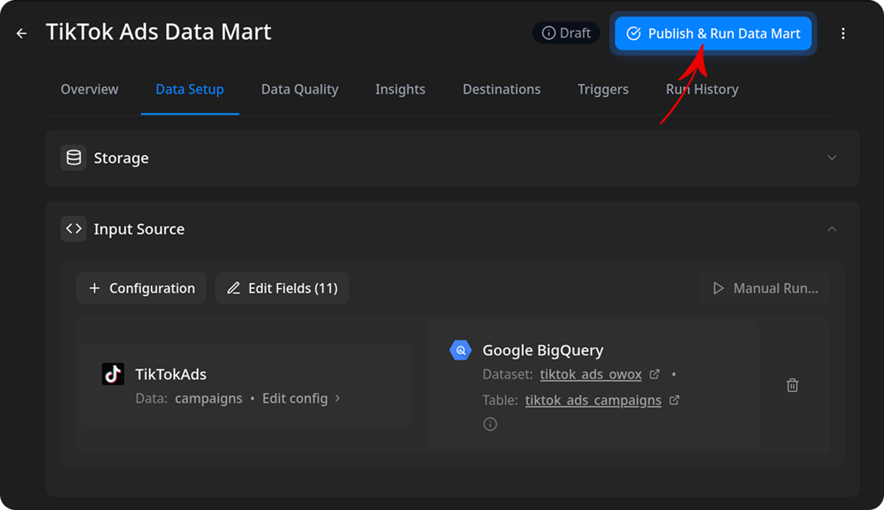Image resolution: width=884 pixels, height=510 pixels.
Task: Open the Data Quality tab
Action: 300,90
